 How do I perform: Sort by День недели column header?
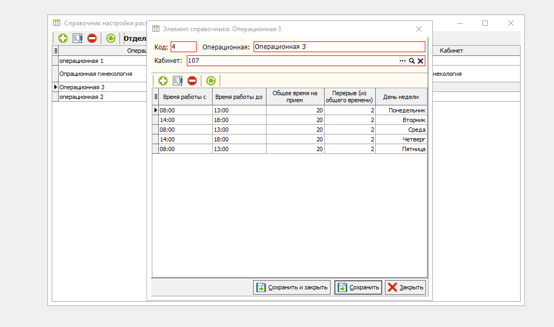click(401, 97)
